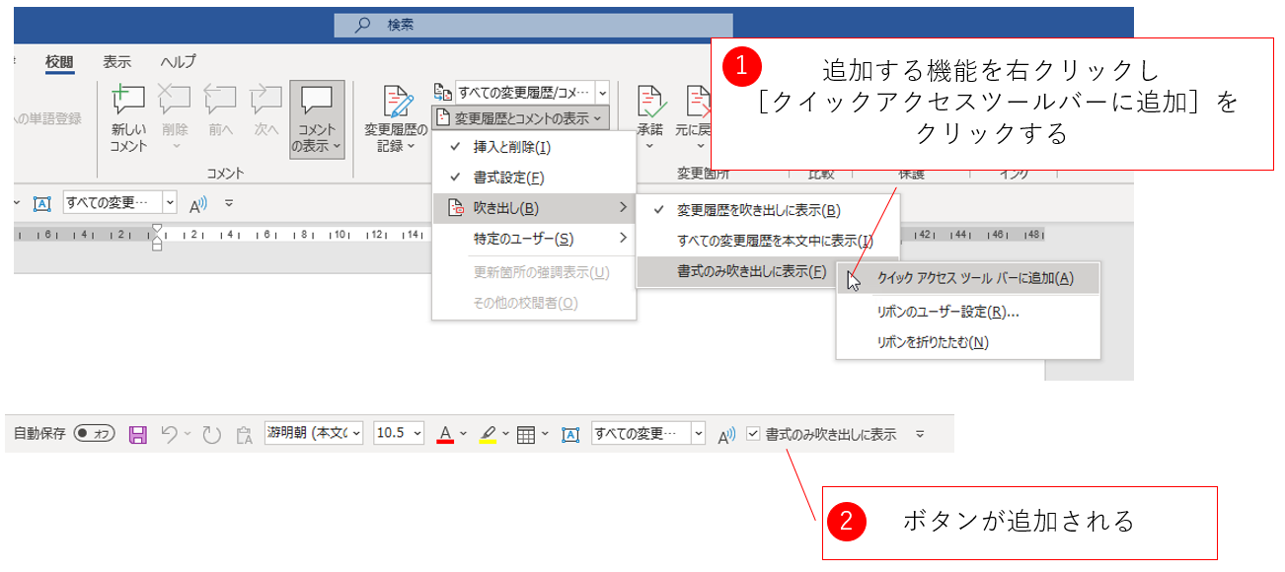
Task: Click the New Comment (新しいコメント) icon
Action: tap(128, 101)
